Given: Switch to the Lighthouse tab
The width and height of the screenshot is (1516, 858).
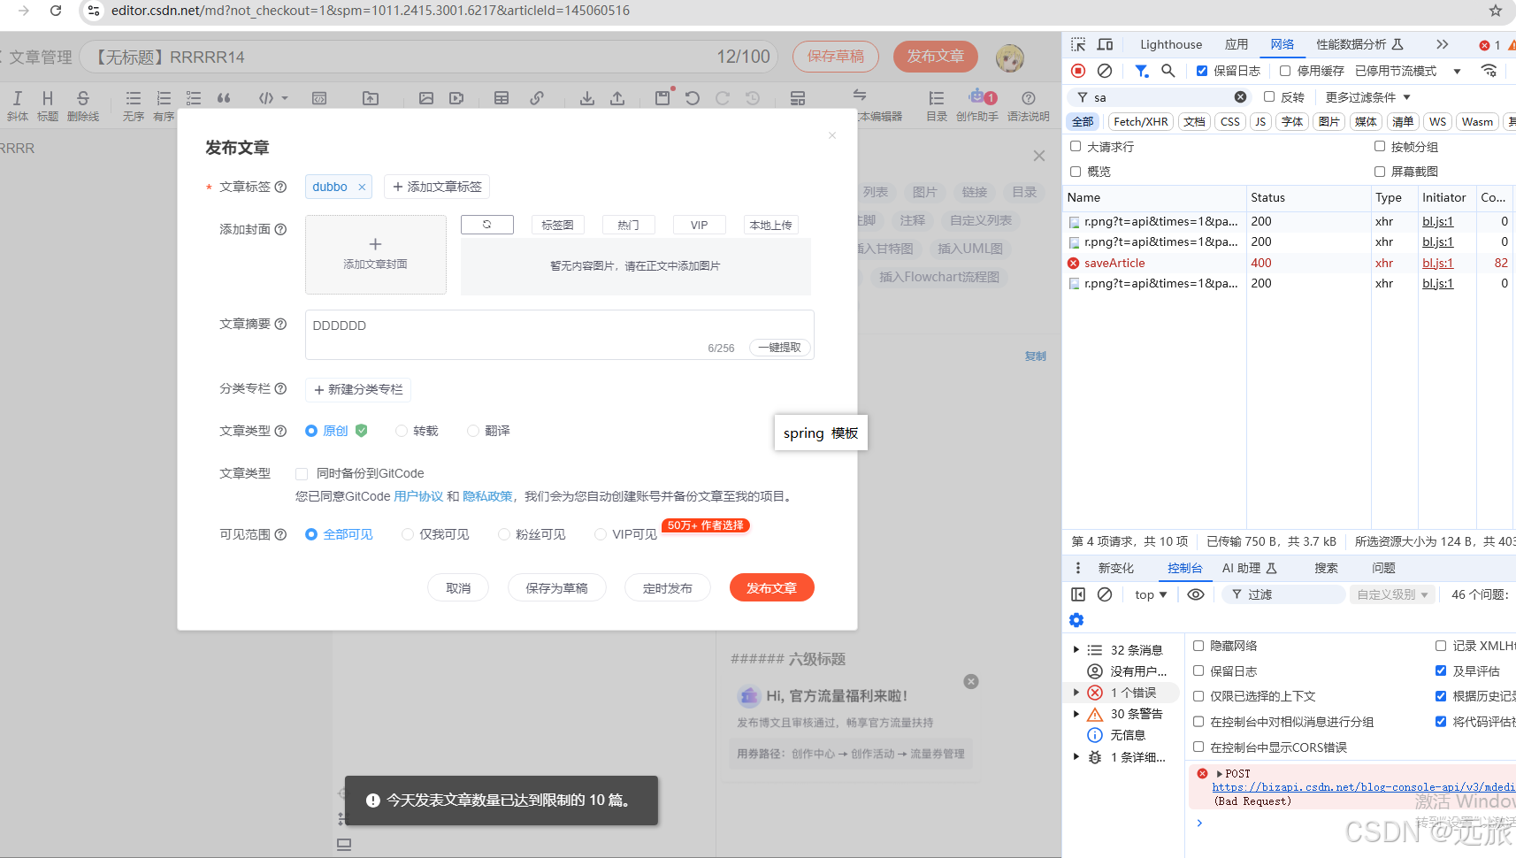Looking at the screenshot, I should pyautogui.click(x=1171, y=44).
